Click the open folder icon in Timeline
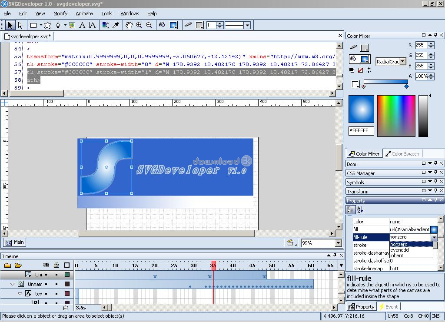Screen dimensions: 445x322 pos(18,265)
